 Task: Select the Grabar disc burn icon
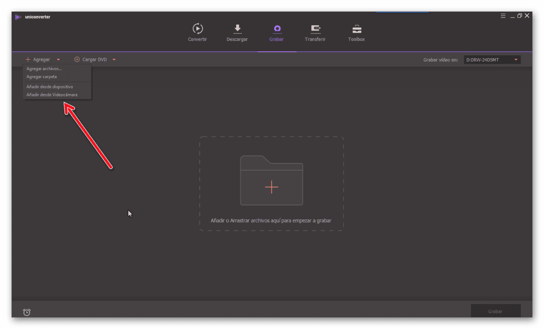(x=277, y=29)
